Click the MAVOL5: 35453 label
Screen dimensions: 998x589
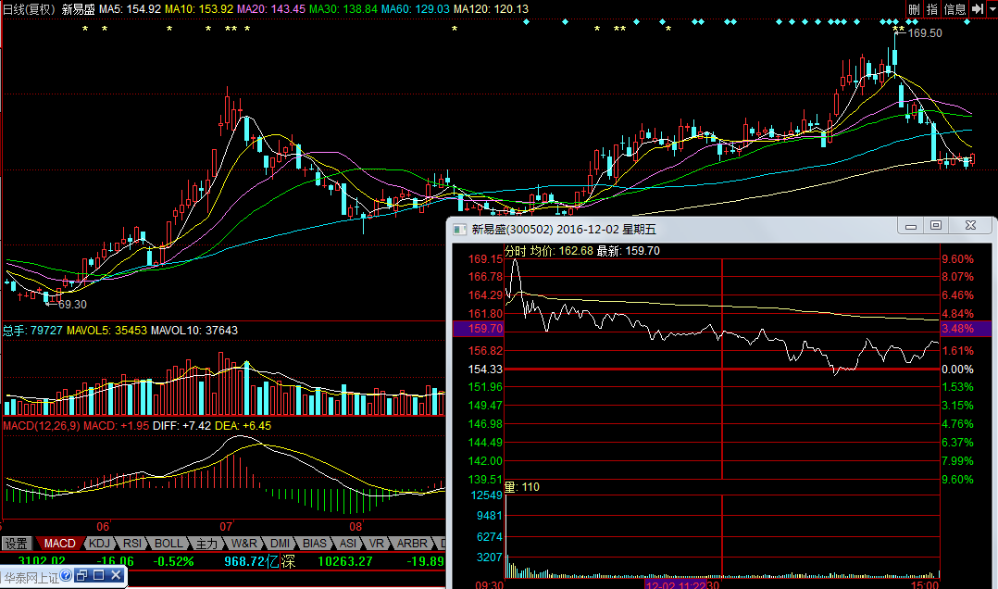(107, 331)
